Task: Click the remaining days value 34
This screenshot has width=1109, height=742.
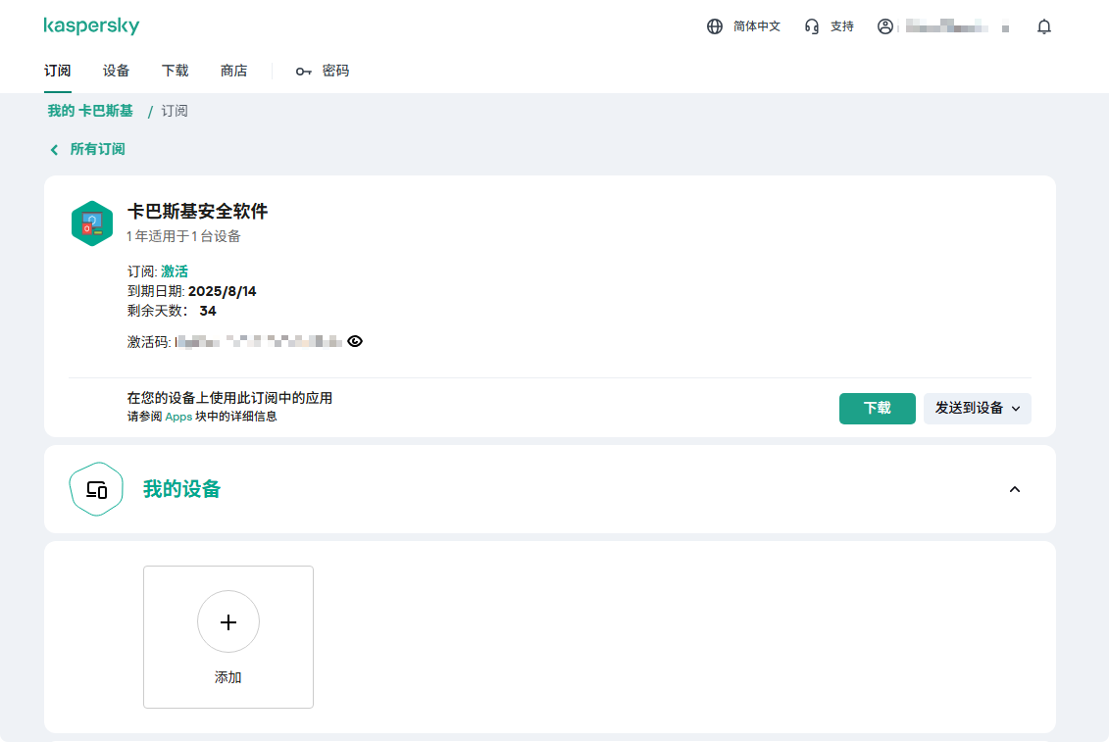Action: (x=208, y=312)
